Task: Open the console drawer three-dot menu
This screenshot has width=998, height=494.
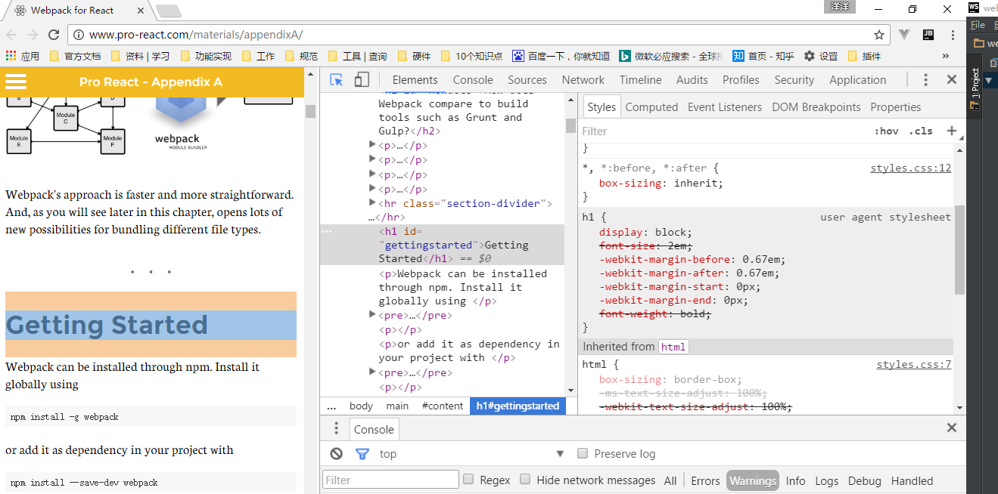Action: (337, 429)
